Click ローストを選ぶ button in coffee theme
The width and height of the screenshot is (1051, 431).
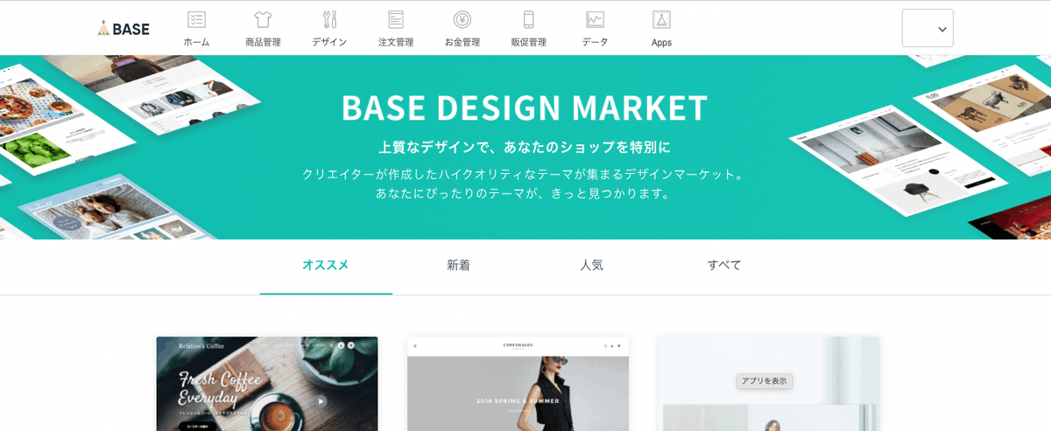(x=197, y=426)
